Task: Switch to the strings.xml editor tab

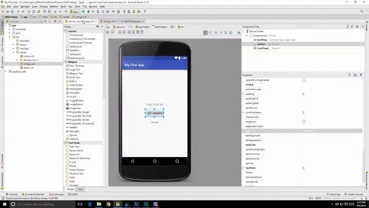Action: [109, 21]
